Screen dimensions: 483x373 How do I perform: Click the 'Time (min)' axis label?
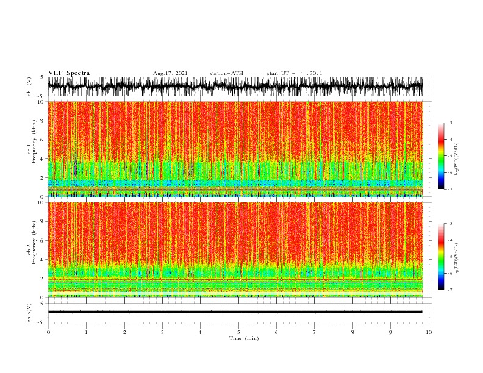click(244, 338)
